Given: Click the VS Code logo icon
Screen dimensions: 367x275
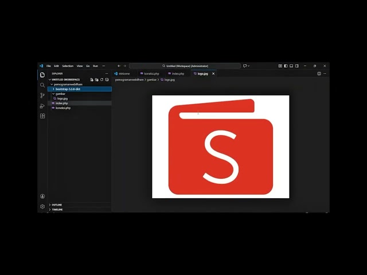Looking at the screenshot, I should pos(41,66).
